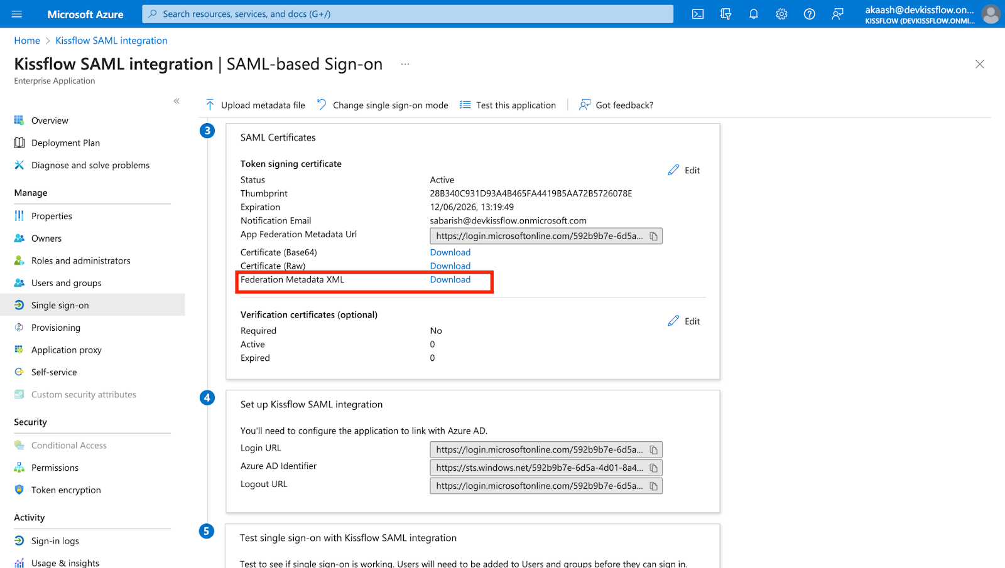Select Single sign-on in the sidebar
Viewport: 1005px width, 568px height.
point(92,305)
